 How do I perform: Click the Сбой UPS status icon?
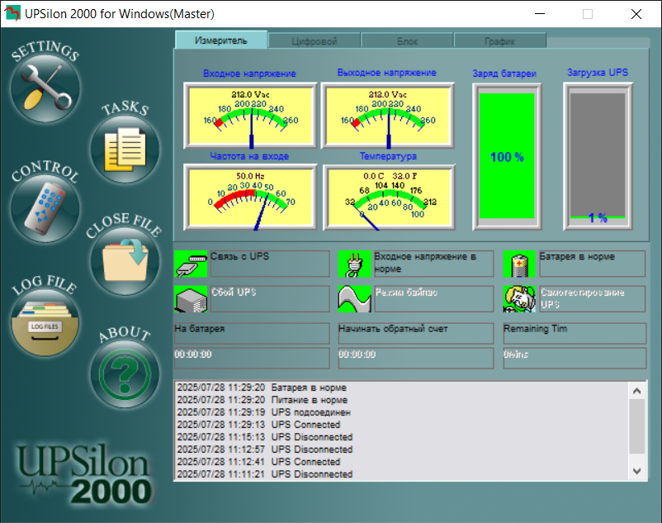tap(191, 298)
